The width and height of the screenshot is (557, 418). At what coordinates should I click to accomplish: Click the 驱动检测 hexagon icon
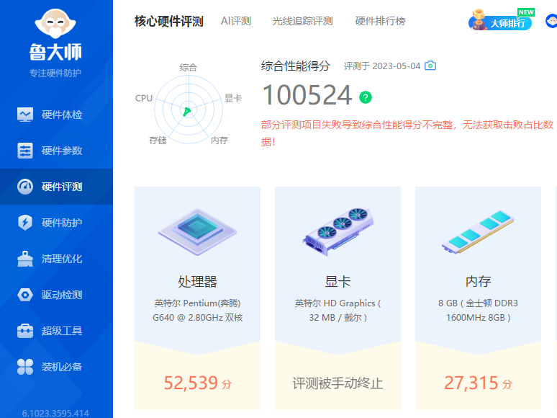tap(25, 295)
